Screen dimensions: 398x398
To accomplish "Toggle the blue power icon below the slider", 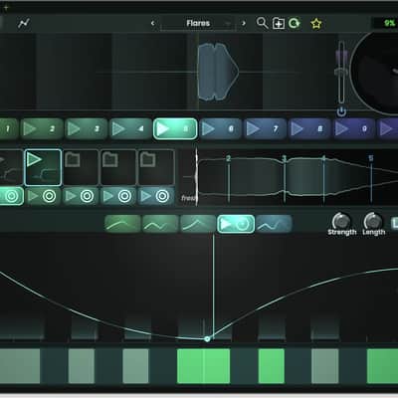I will click(341, 111).
